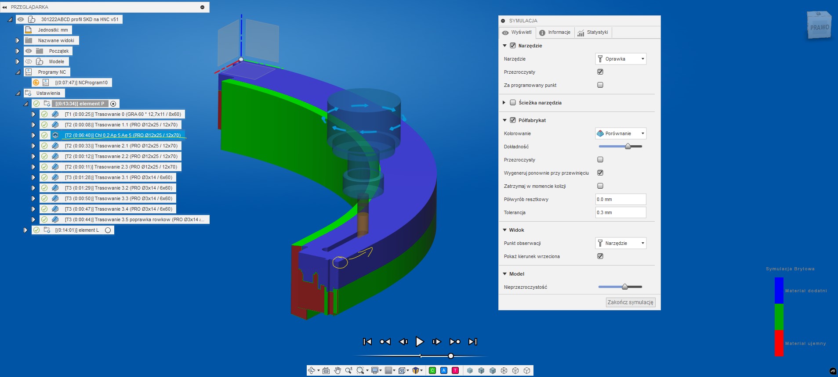Open the Narzędzie dropdown showing Oprawka
This screenshot has height=377, width=838.
pyautogui.click(x=620, y=59)
